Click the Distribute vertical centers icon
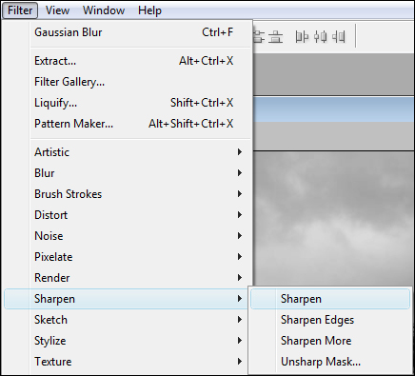The width and height of the screenshot is (415, 376). point(259,37)
